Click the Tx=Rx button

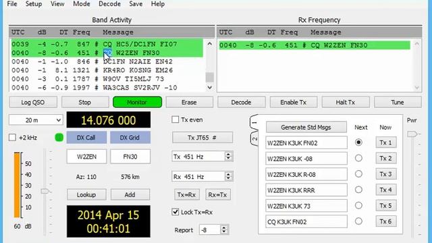pos(187,194)
